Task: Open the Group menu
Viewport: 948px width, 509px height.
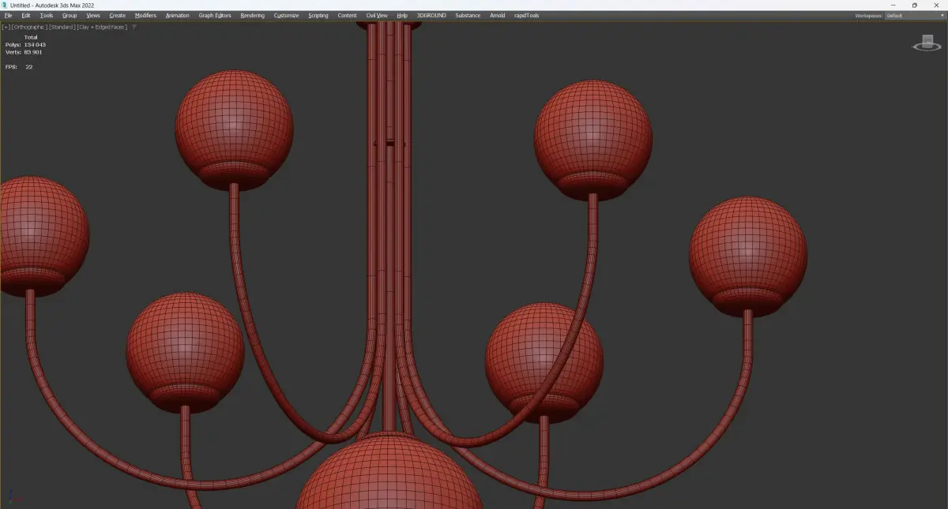Action: tap(70, 15)
